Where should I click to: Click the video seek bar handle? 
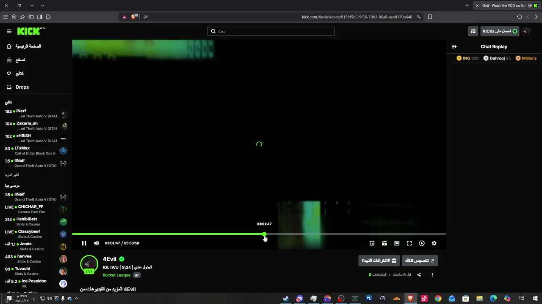(264, 234)
